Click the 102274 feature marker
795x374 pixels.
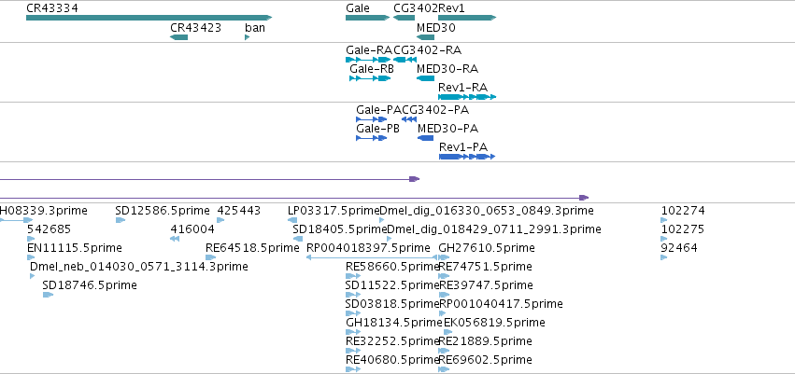[x=663, y=220]
